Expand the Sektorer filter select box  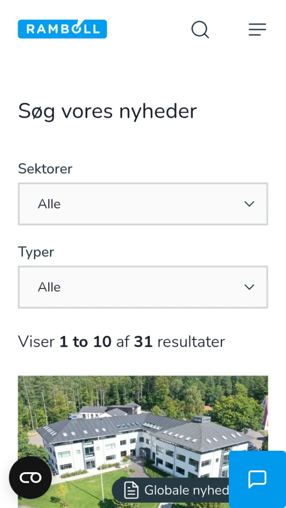coord(143,204)
